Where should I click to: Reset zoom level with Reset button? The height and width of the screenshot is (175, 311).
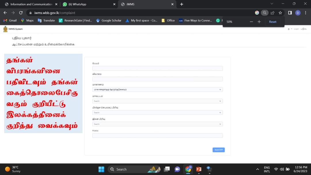[272, 22]
